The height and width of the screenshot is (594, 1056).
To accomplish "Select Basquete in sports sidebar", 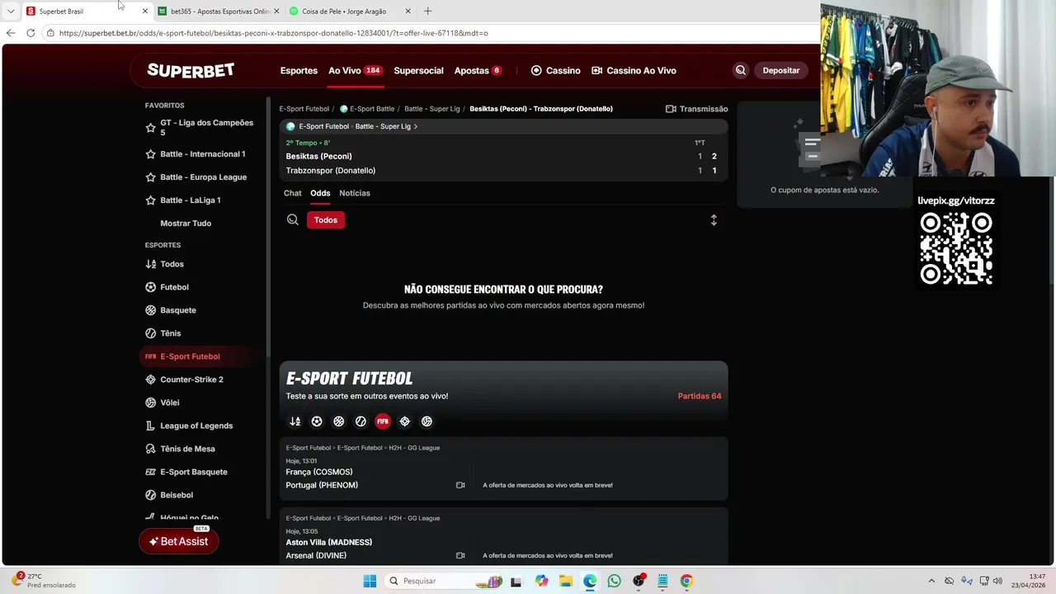I will click(177, 310).
